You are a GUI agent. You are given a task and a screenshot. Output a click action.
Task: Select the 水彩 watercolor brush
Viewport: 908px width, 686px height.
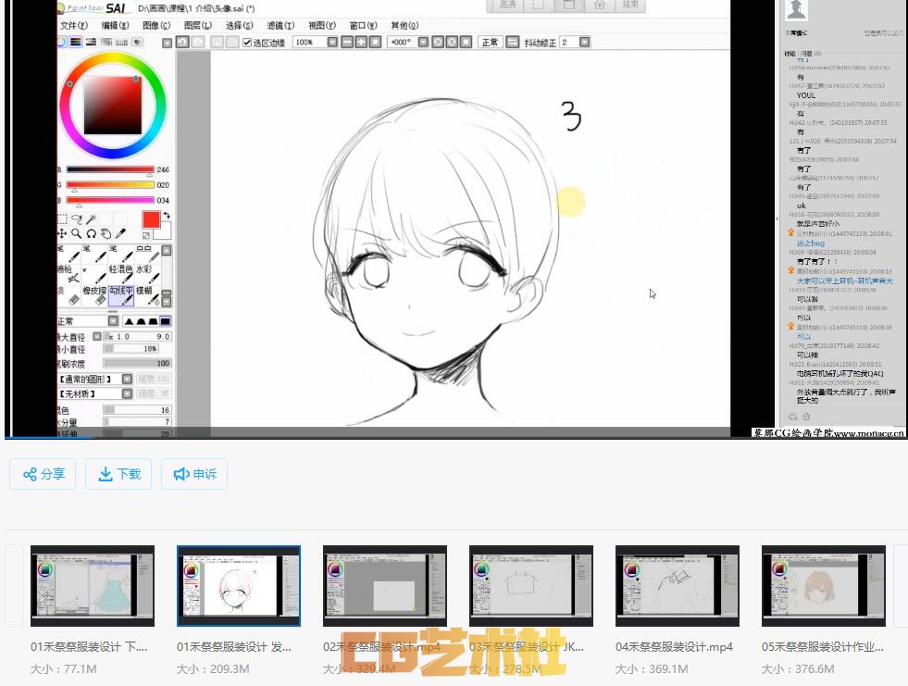pyautogui.click(x=148, y=274)
